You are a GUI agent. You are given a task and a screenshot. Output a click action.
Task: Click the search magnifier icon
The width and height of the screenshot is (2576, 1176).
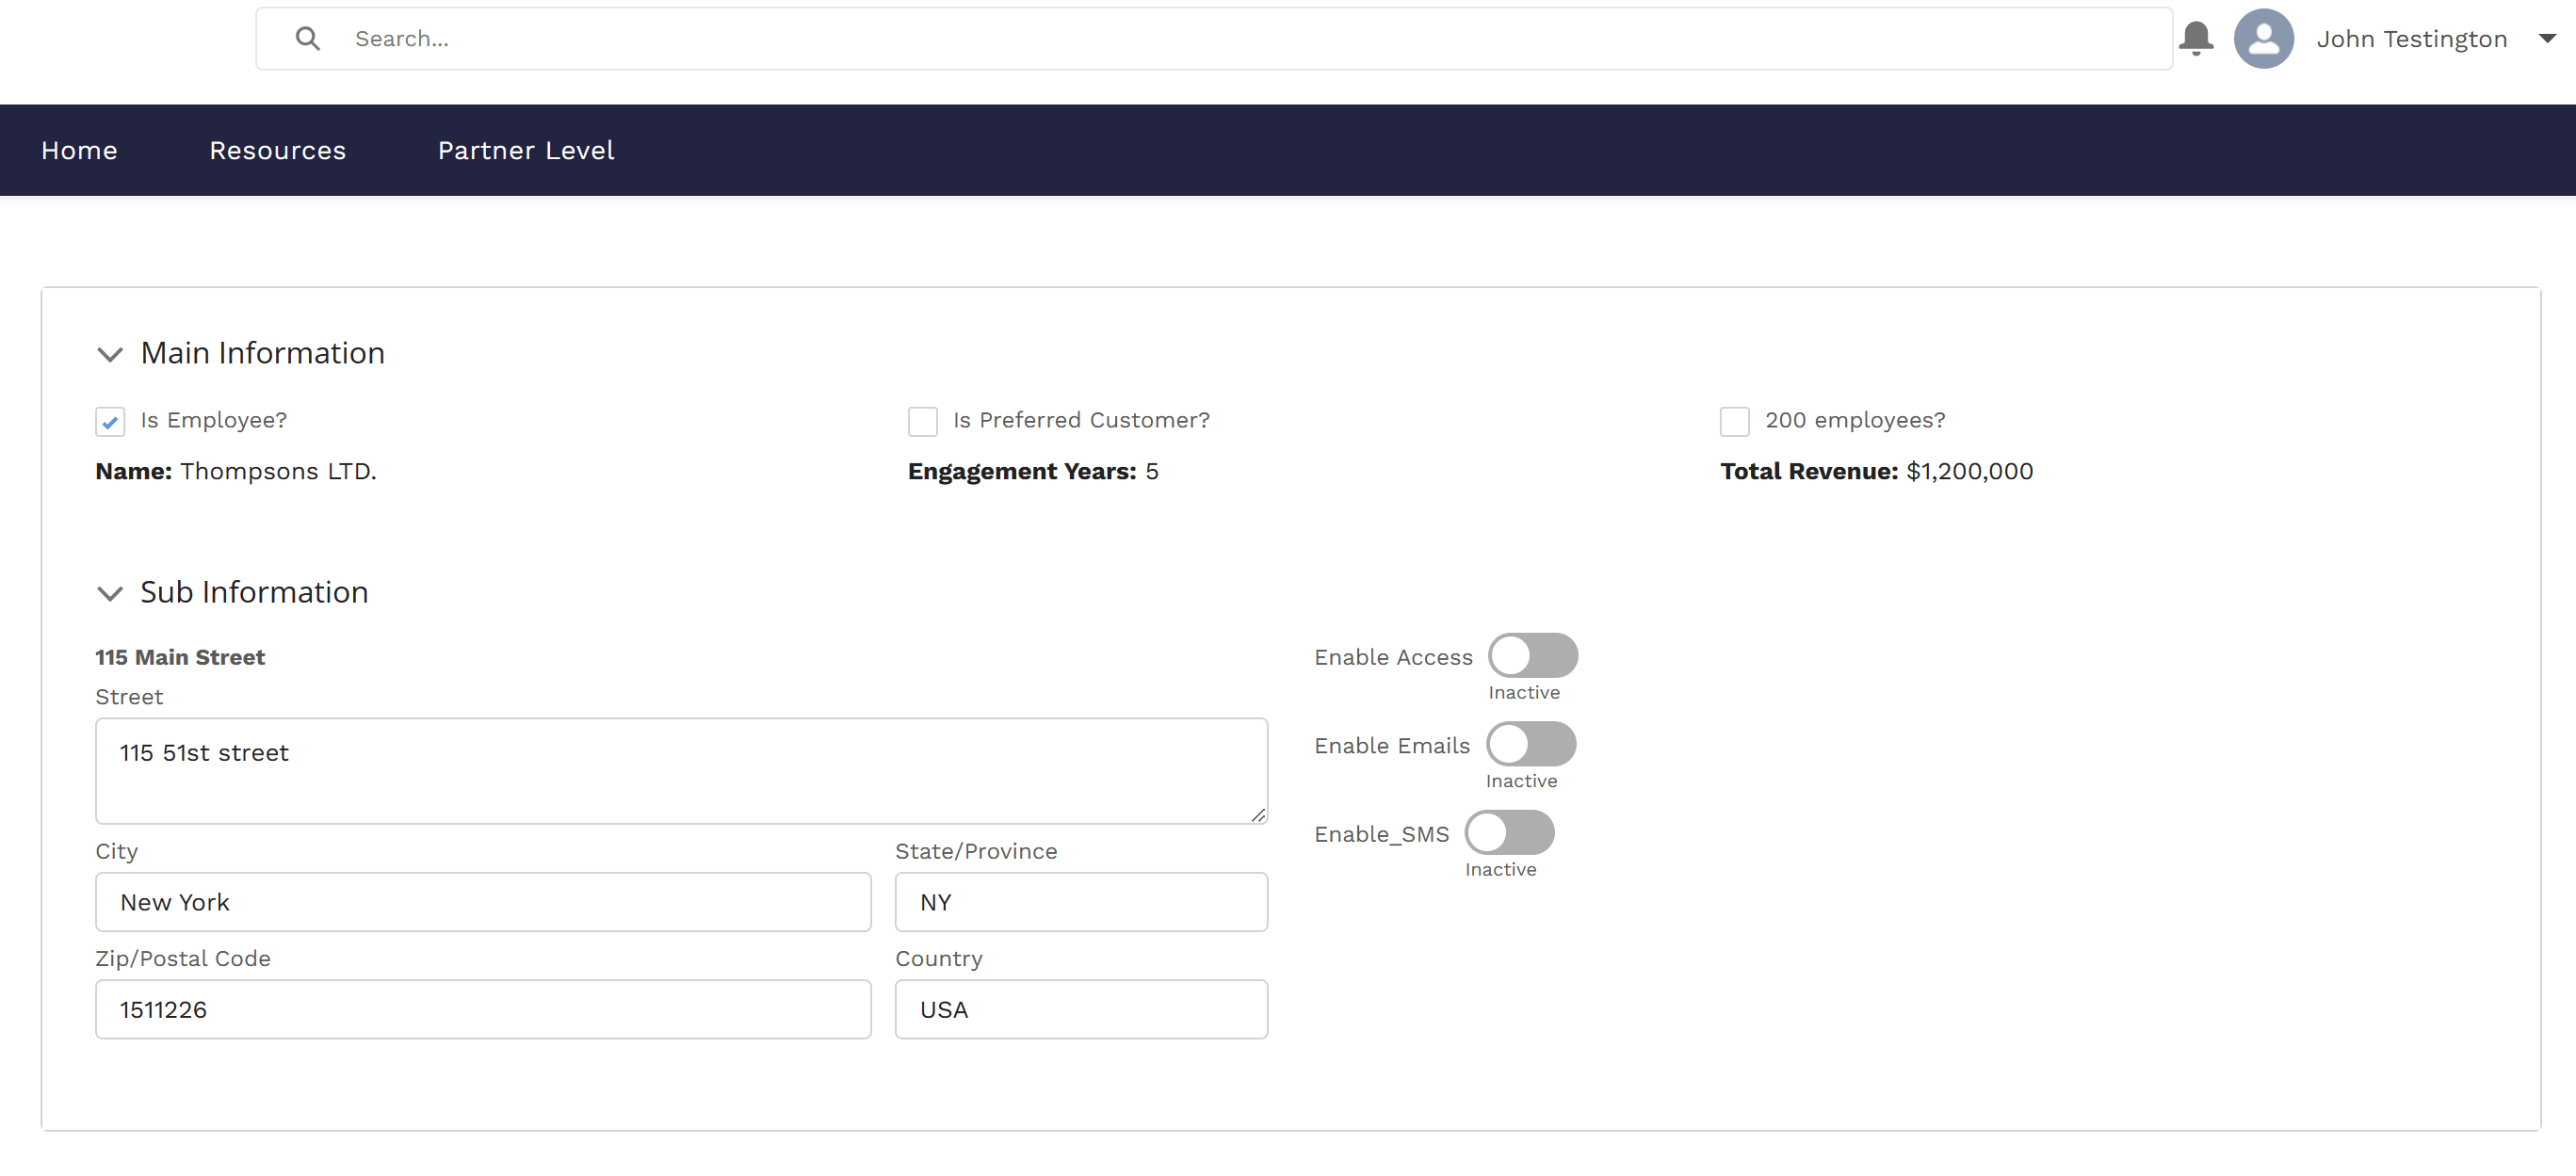307,38
